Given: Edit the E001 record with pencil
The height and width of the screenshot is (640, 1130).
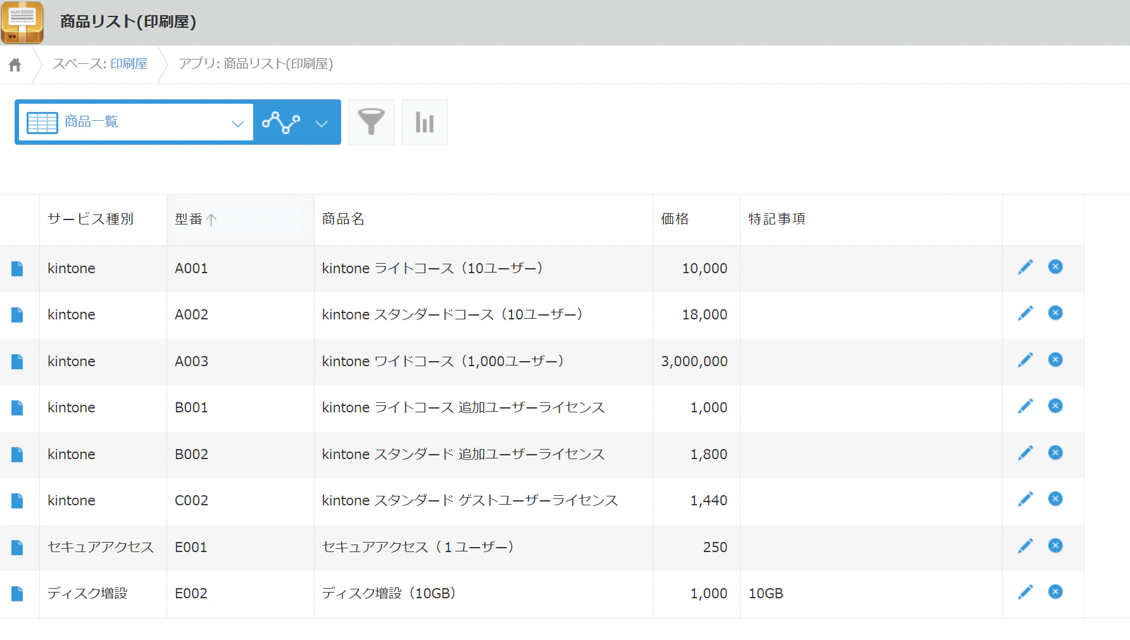Looking at the screenshot, I should point(1026,546).
